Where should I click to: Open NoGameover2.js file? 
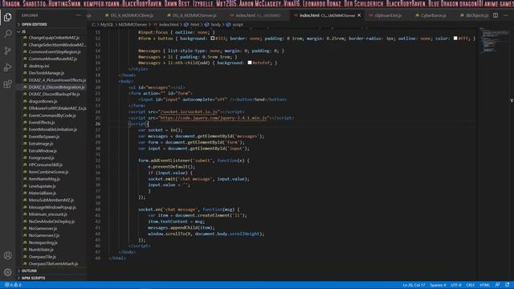click(44, 235)
